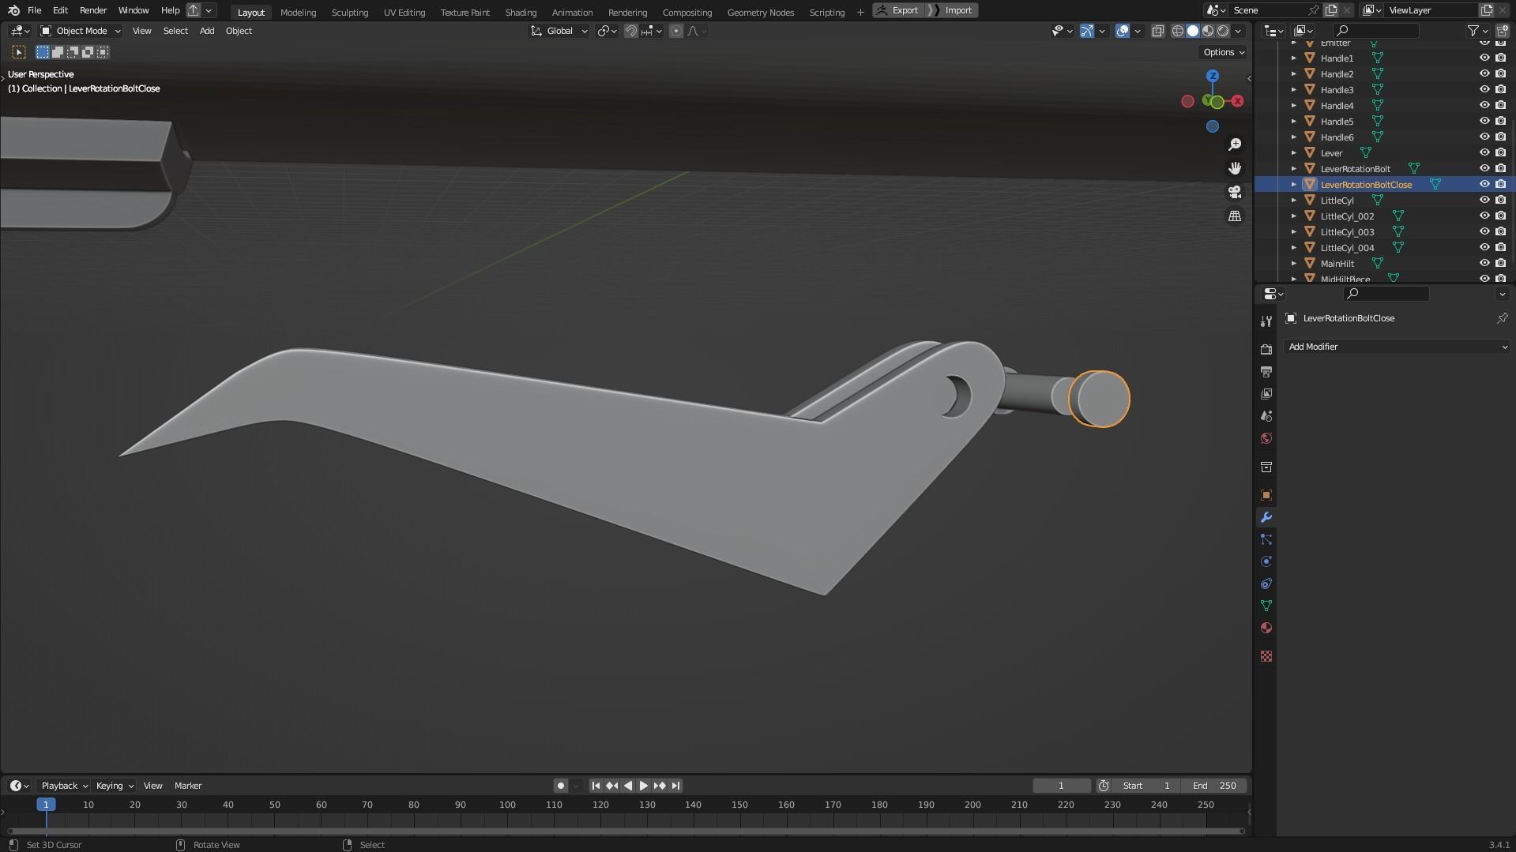Play the animation forward
The image size is (1516, 852).
[x=643, y=786]
